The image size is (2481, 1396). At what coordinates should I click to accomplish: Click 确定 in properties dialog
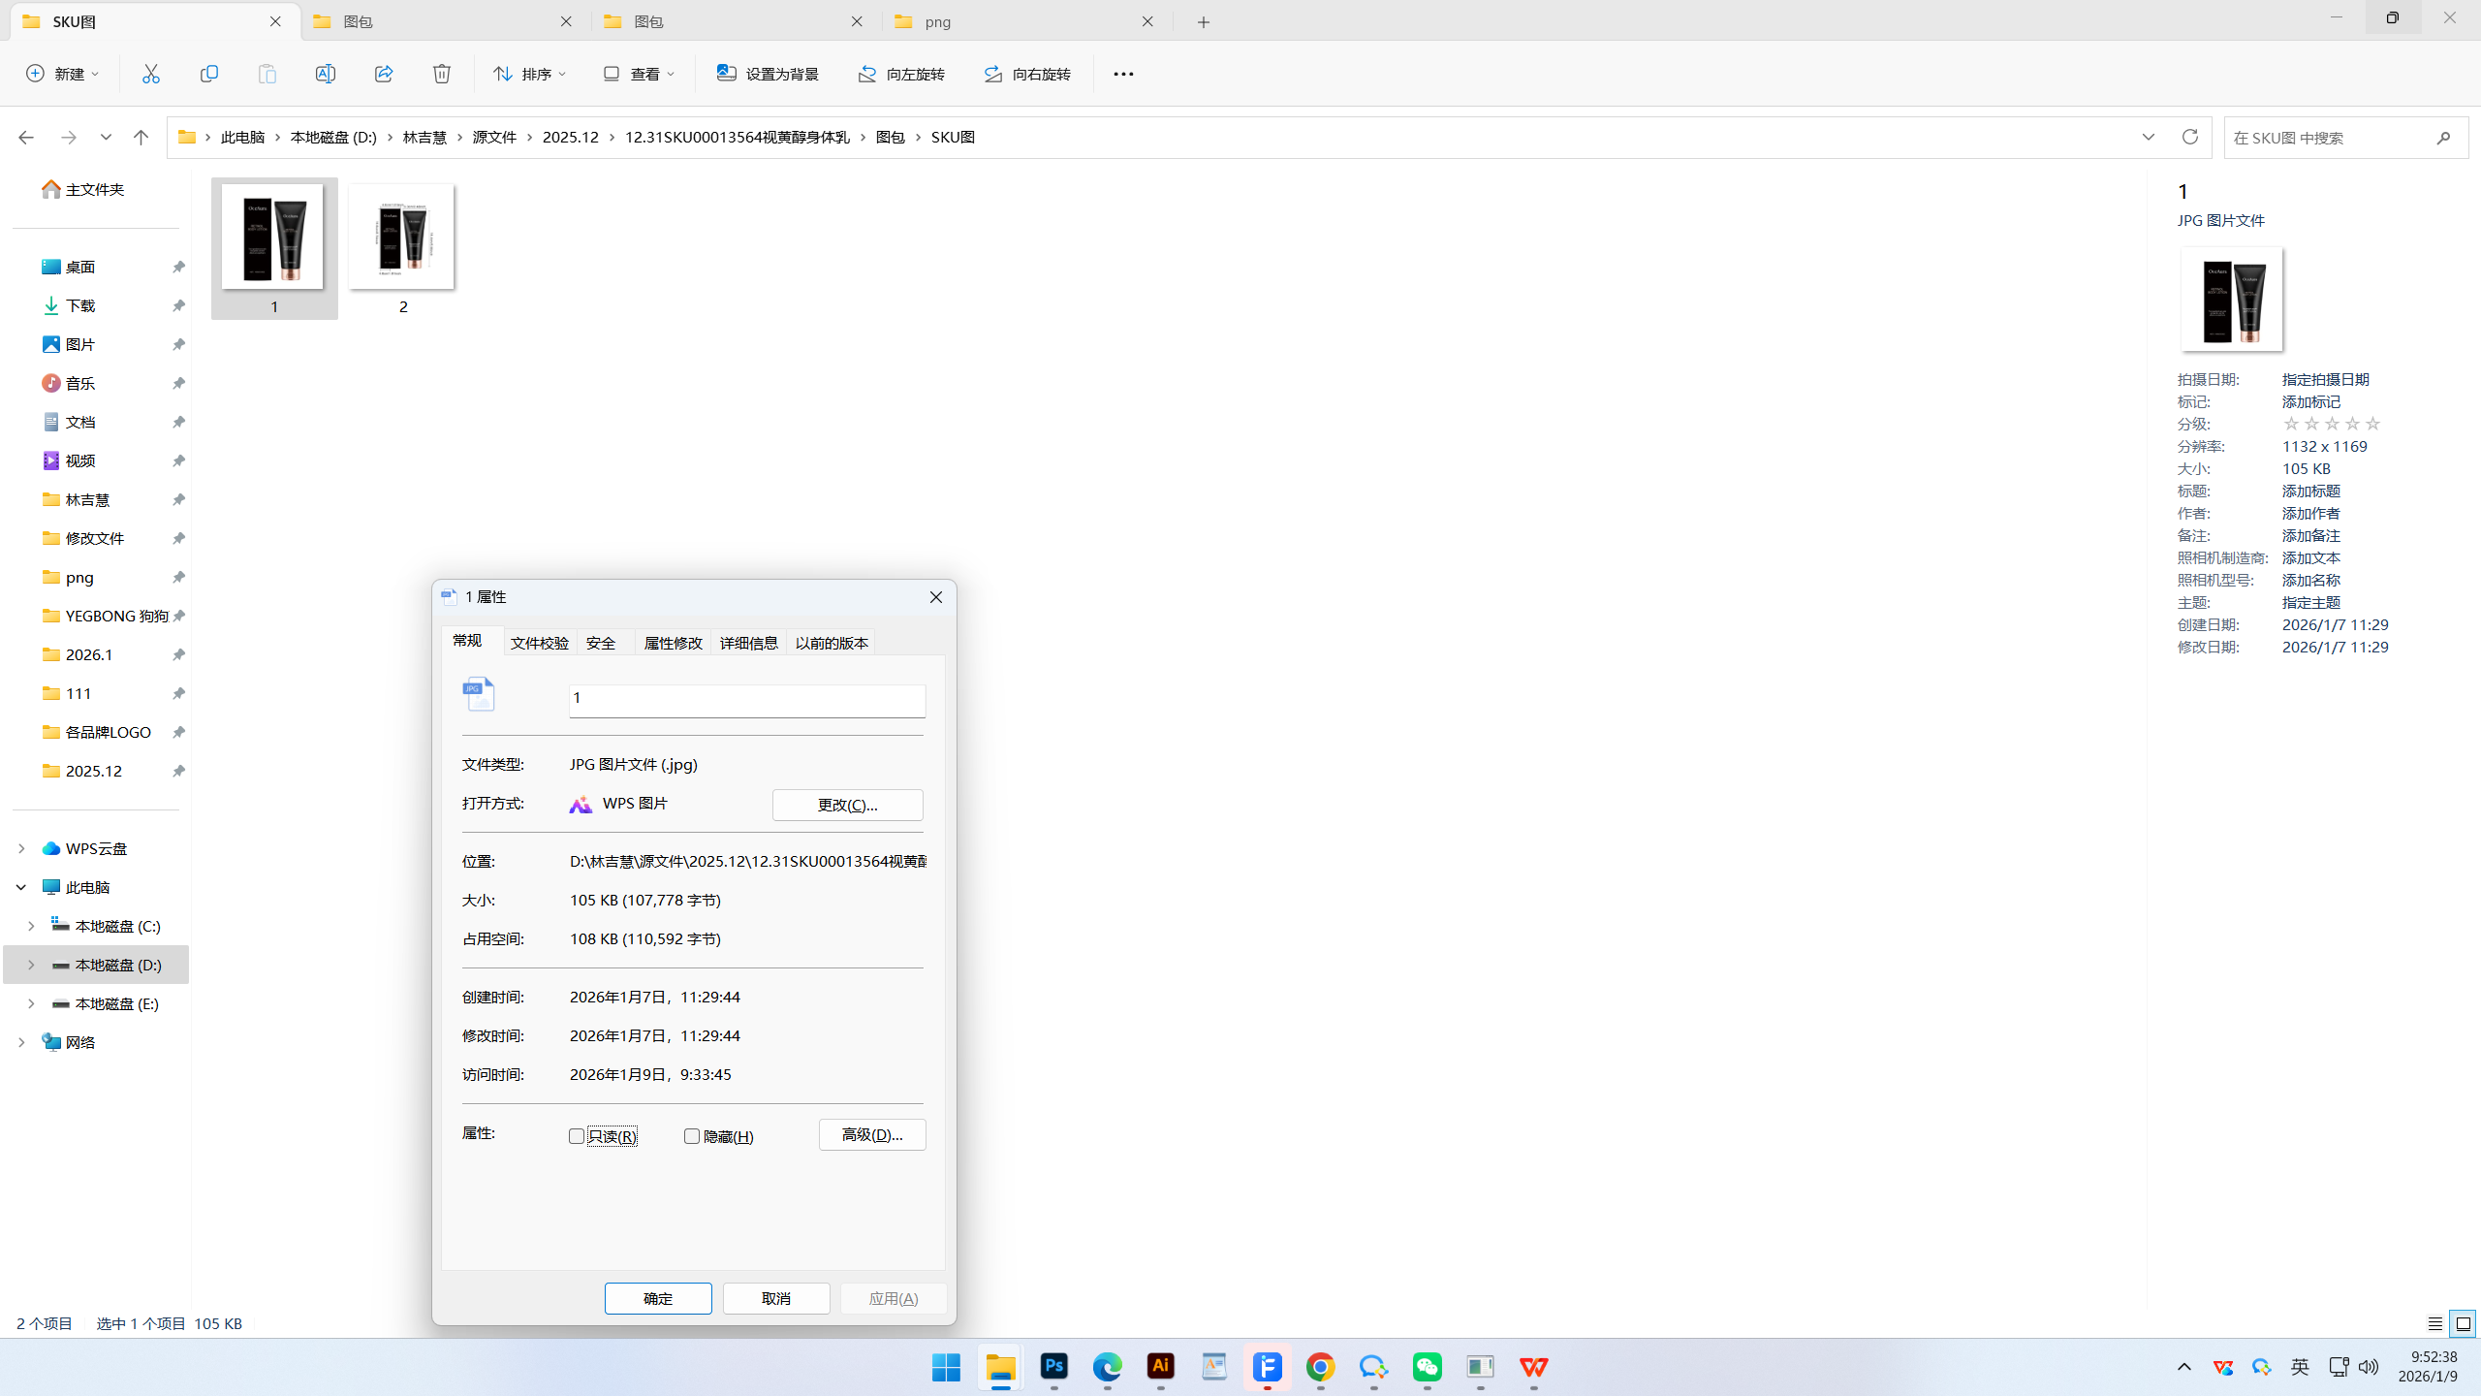[x=658, y=1298]
